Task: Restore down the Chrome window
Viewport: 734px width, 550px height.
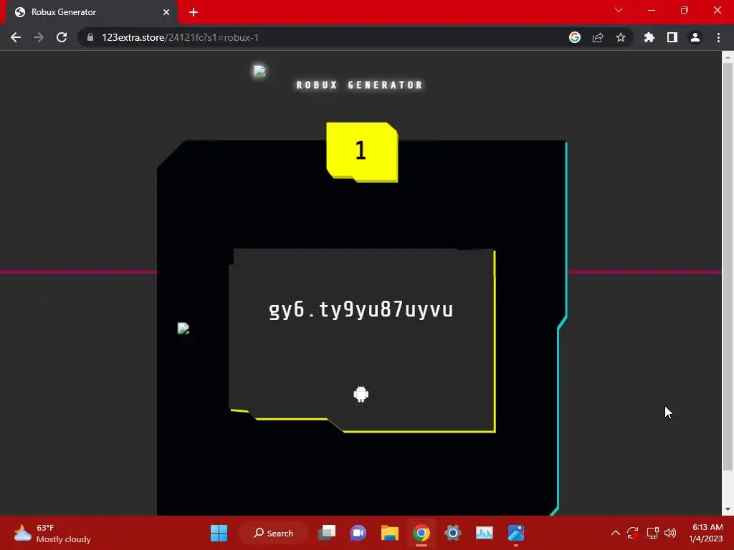Action: pyautogui.click(x=685, y=10)
